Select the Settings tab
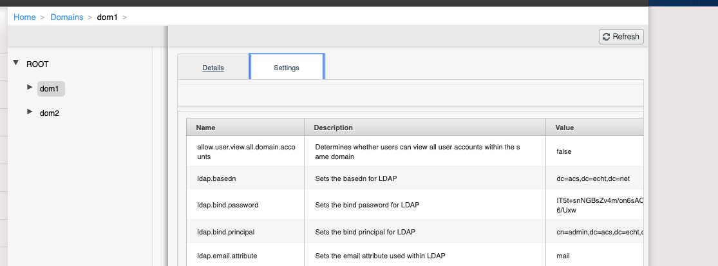 pyautogui.click(x=287, y=68)
